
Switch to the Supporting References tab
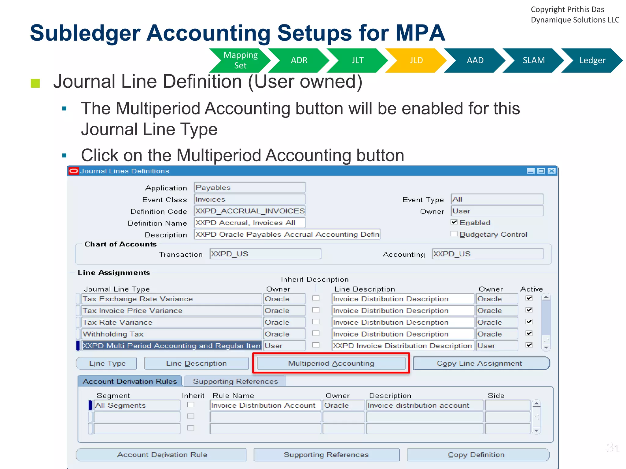tap(235, 381)
